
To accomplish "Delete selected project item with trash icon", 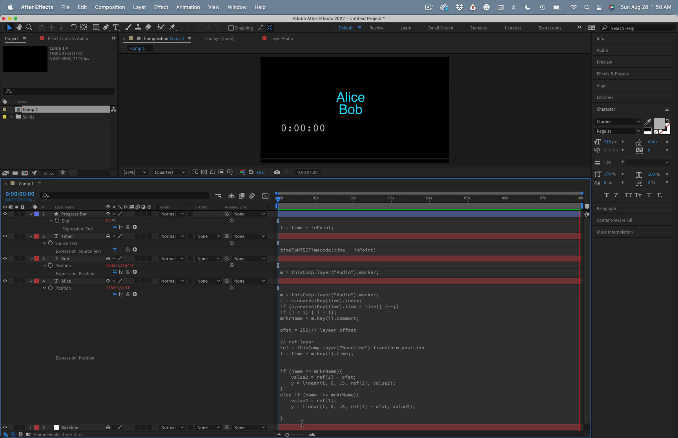I will tap(62, 173).
